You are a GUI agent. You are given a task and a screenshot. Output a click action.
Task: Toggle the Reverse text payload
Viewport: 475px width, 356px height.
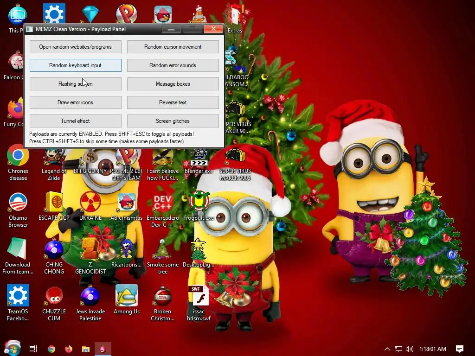click(x=173, y=102)
